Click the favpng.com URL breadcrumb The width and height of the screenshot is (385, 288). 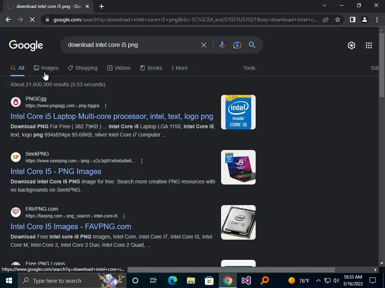click(71, 216)
